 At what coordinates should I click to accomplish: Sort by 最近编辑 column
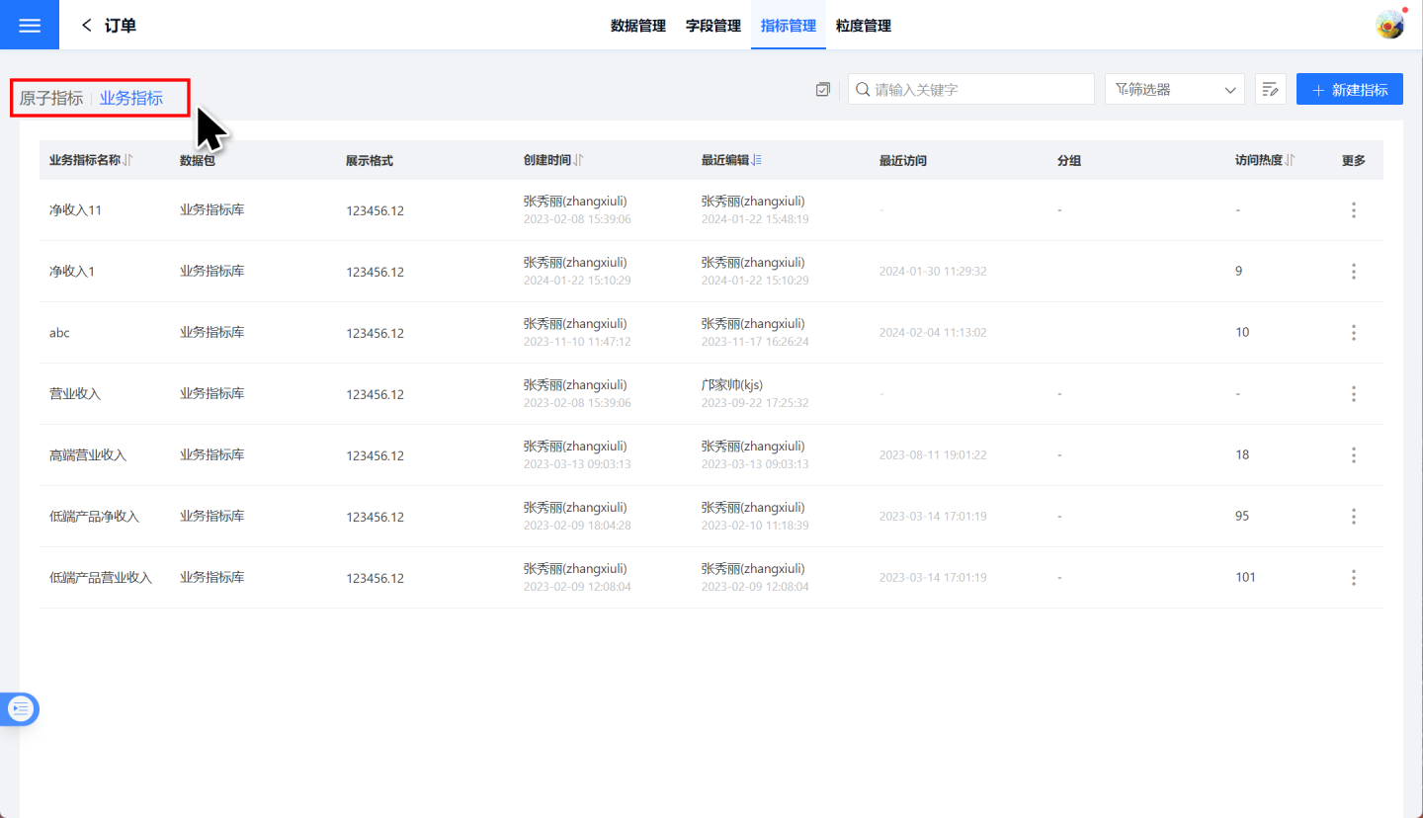[x=756, y=160]
